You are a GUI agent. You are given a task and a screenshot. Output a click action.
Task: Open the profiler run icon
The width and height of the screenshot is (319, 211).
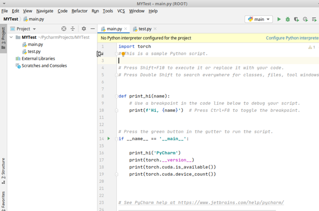[305, 19]
